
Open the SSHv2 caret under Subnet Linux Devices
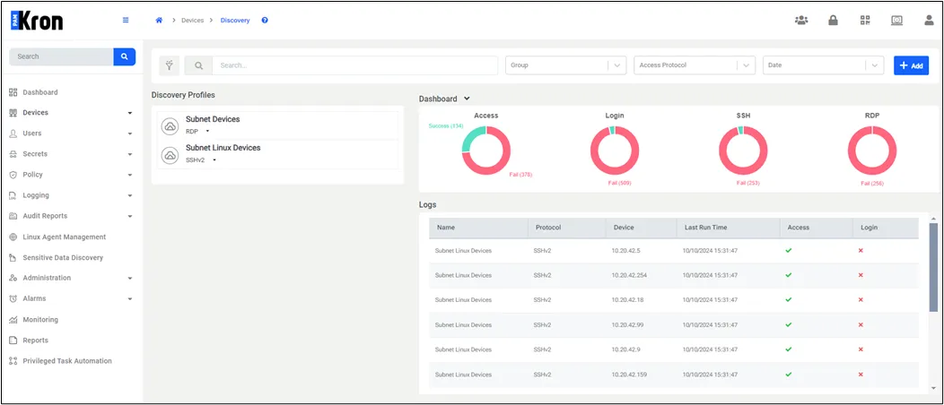pyautogui.click(x=214, y=159)
